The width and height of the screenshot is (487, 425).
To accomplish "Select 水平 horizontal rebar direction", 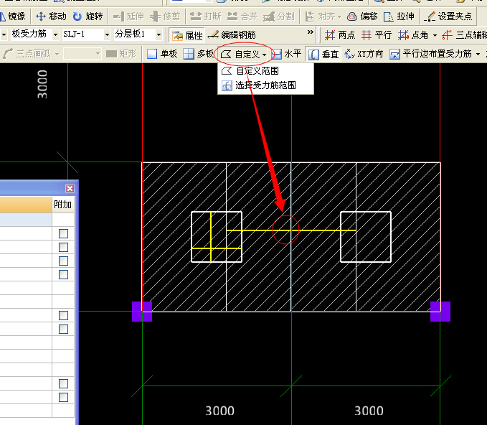I will click(x=286, y=54).
